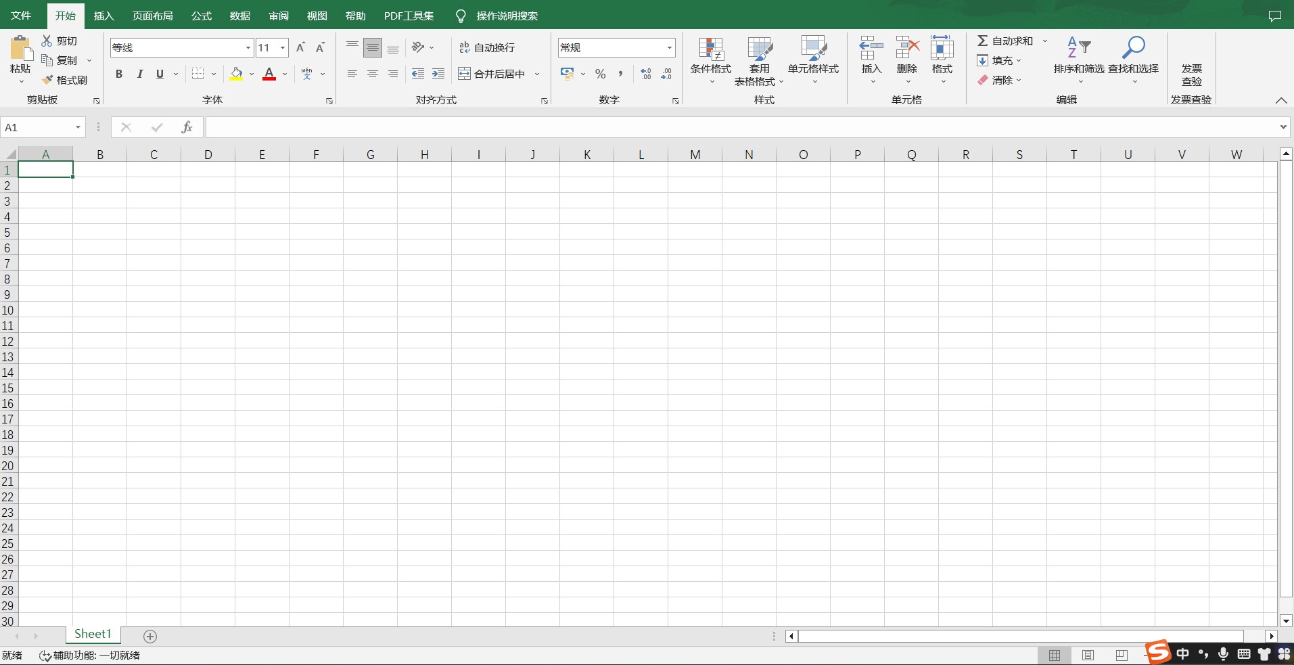The image size is (1294, 665).
Task: Open the Formulas (公式) ribbon tab
Action: pyautogui.click(x=201, y=16)
